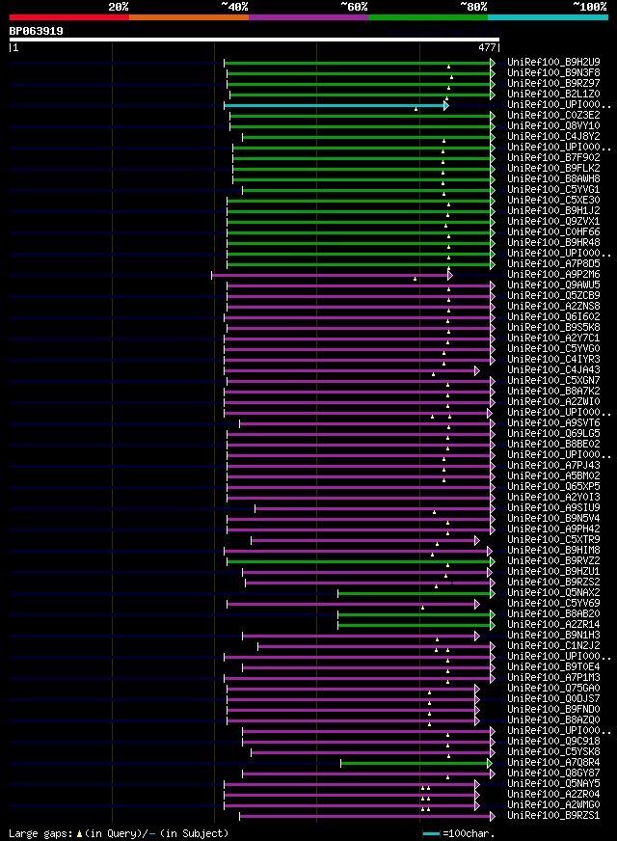Select the UniRef100_B8AB20 label
617x841 pixels.
(x=553, y=614)
